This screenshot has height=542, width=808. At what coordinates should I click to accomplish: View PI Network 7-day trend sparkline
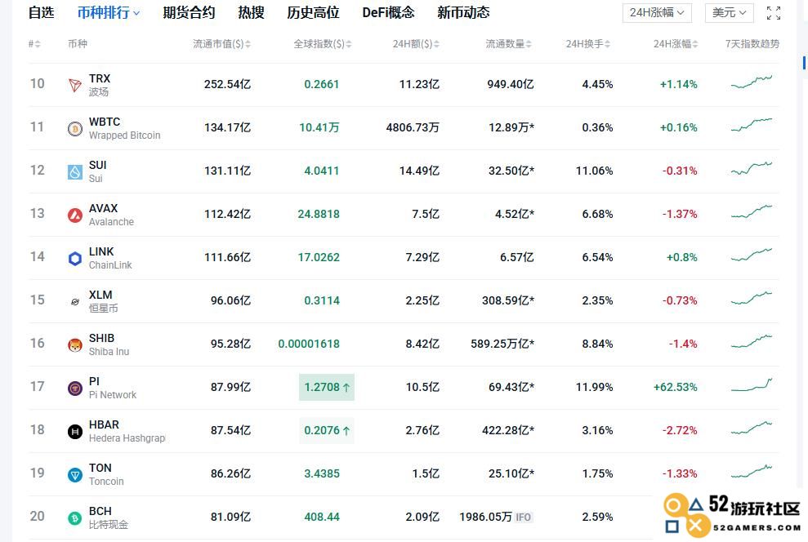(x=752, y=384)
